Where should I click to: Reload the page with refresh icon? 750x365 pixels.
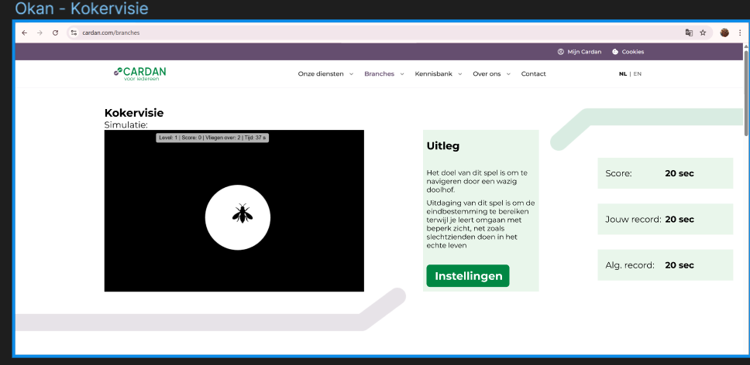(55, 32)
